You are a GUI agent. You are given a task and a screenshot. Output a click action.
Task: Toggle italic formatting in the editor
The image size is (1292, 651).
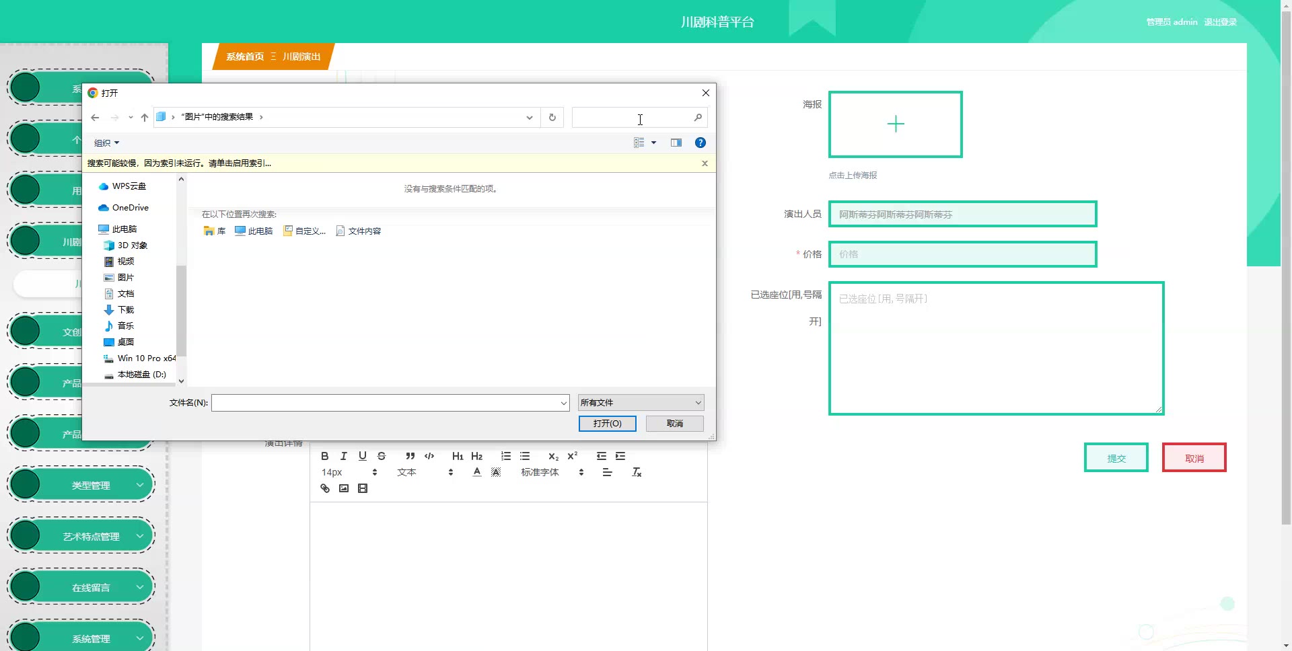tap(344, 456)
